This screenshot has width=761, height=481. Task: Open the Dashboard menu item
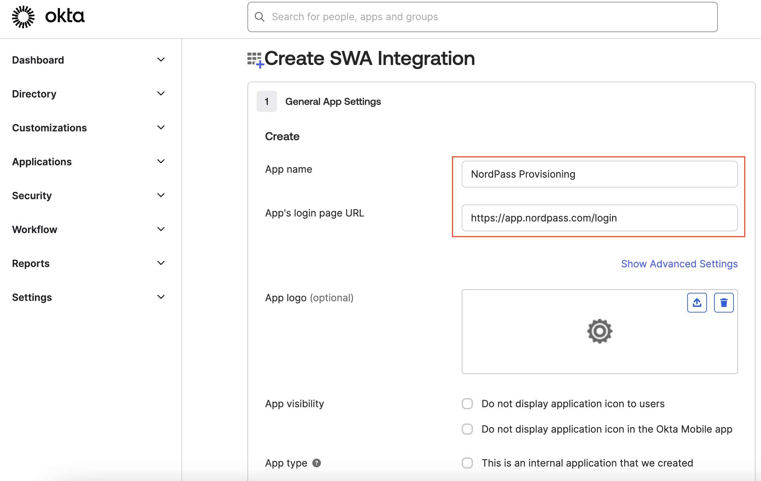point(38,60)
